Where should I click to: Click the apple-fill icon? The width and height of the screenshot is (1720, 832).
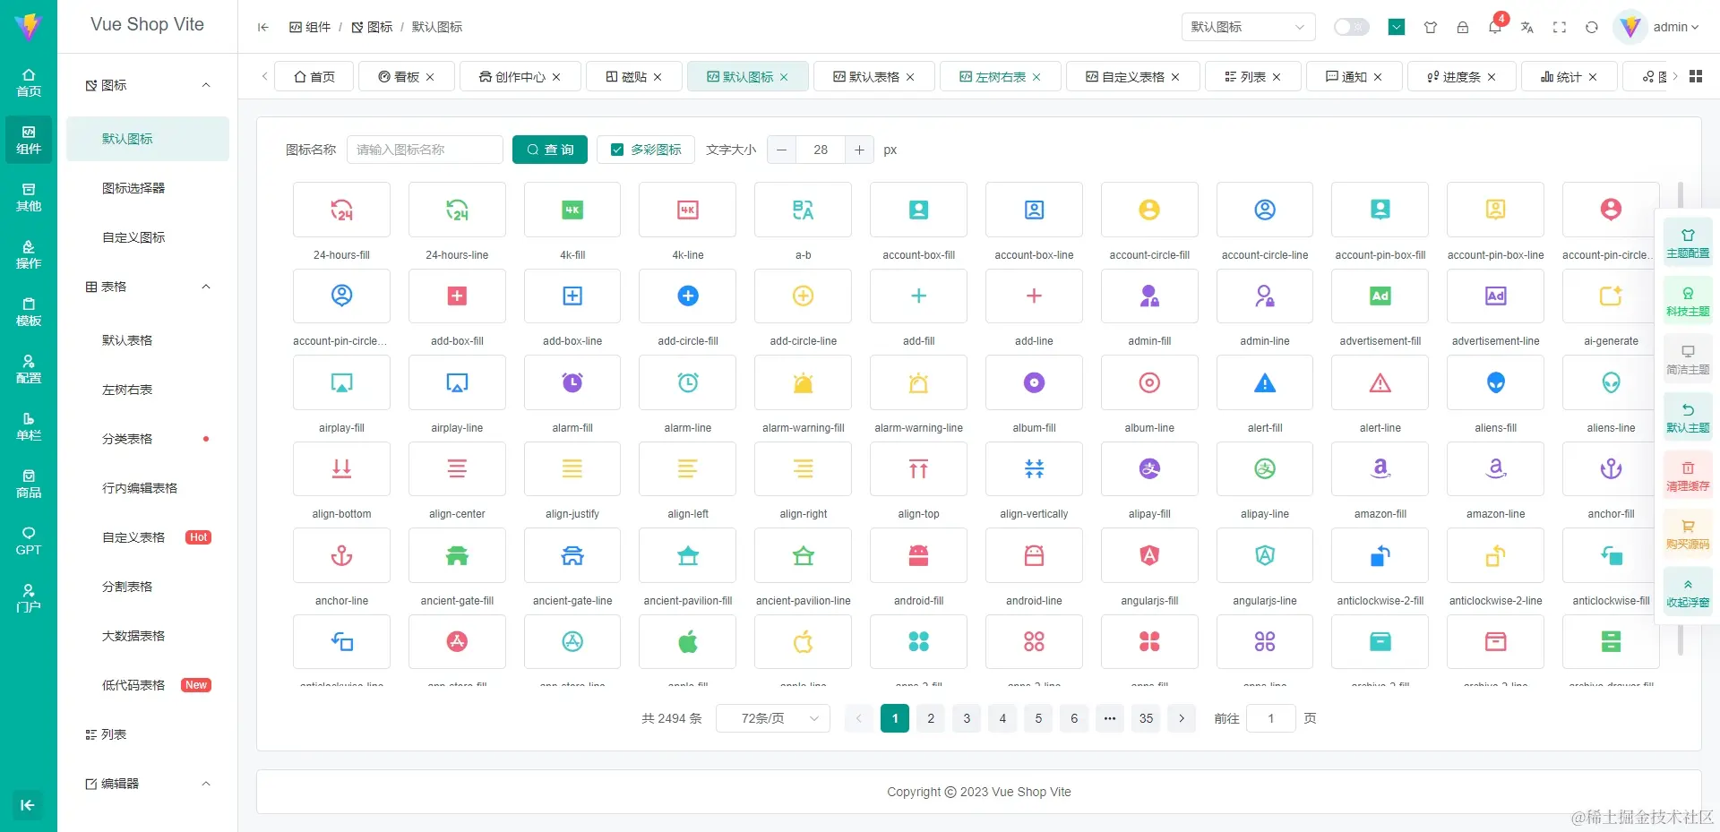(687, 642)
